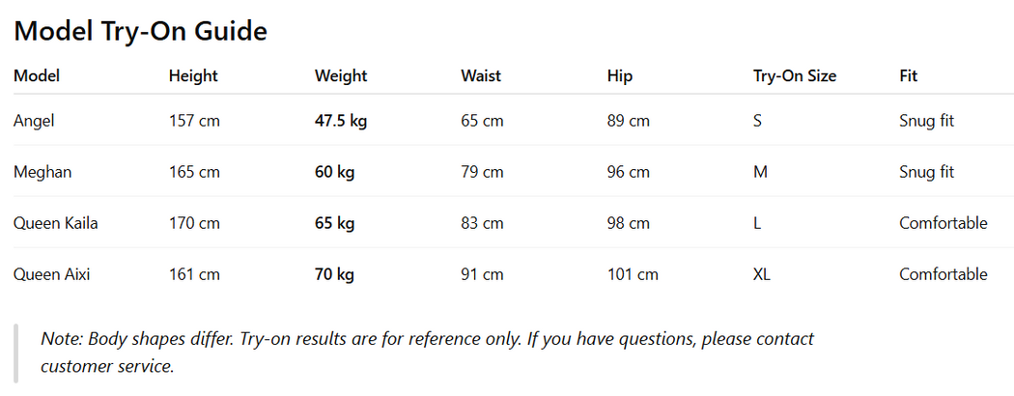The width and height of the screenshot is (1014, 396).
Task: Select the Queen Aixi name cell
Action: (x=52, y=274)
